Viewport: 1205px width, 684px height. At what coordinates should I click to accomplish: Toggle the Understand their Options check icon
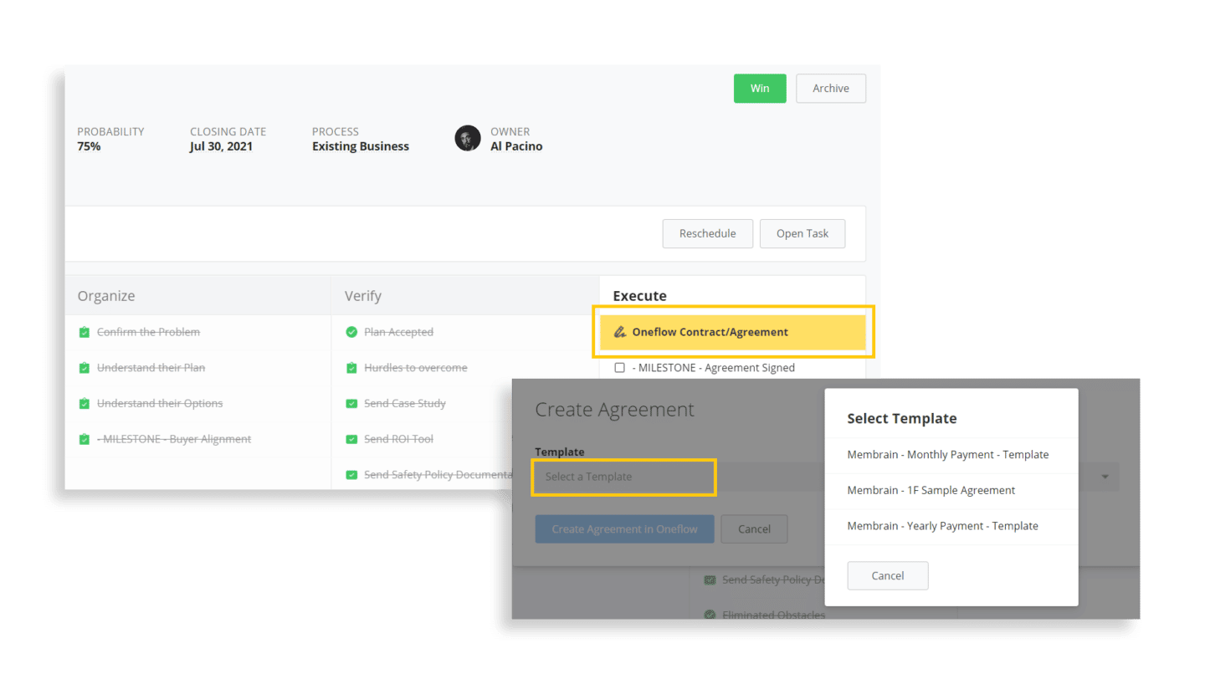coord(84,404)
